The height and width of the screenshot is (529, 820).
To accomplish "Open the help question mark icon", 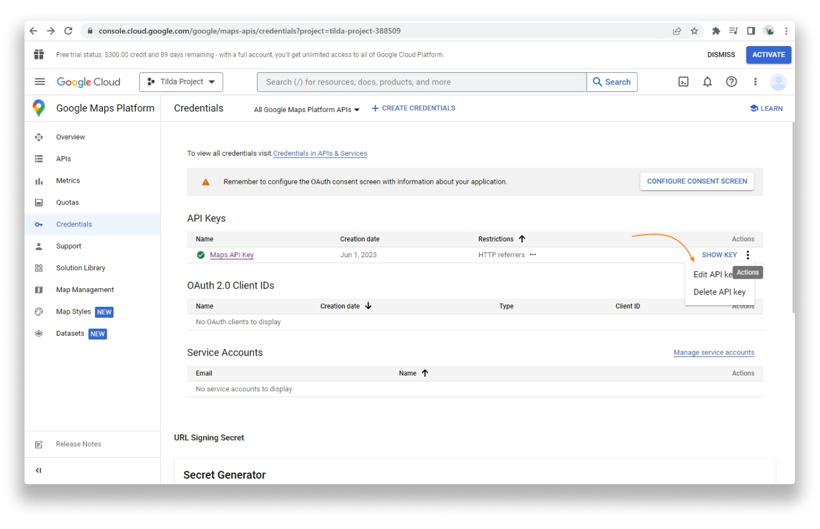I will (x=731, y=82).
